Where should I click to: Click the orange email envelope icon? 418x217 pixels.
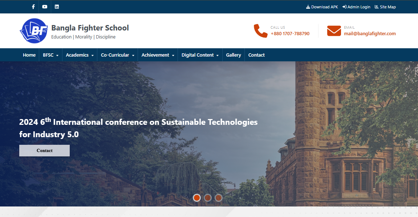tap(333, 31)
